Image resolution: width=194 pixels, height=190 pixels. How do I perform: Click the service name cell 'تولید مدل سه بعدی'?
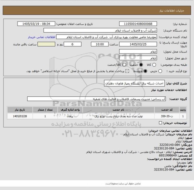click(119, 116)
